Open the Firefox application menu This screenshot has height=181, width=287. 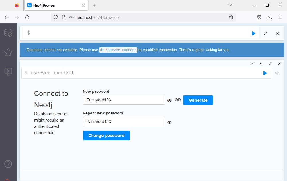click(280, 17)
